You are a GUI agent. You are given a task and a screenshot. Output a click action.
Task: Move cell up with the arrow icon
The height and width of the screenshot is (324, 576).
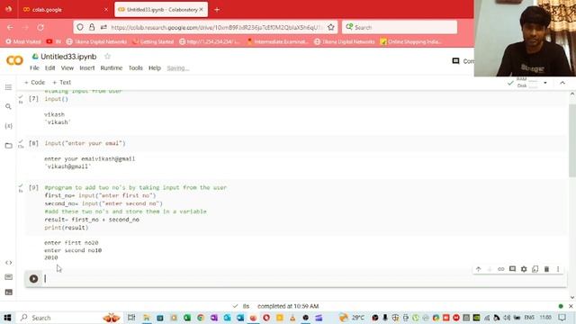tap(478, 269)
